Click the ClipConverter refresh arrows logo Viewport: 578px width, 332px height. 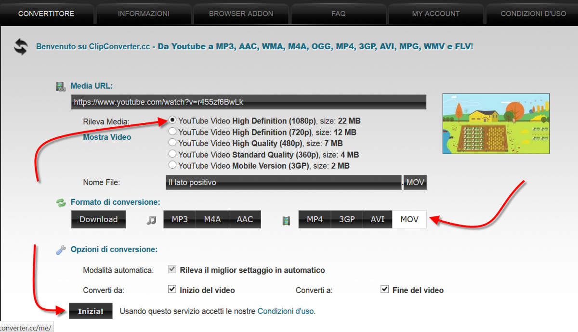21,47
